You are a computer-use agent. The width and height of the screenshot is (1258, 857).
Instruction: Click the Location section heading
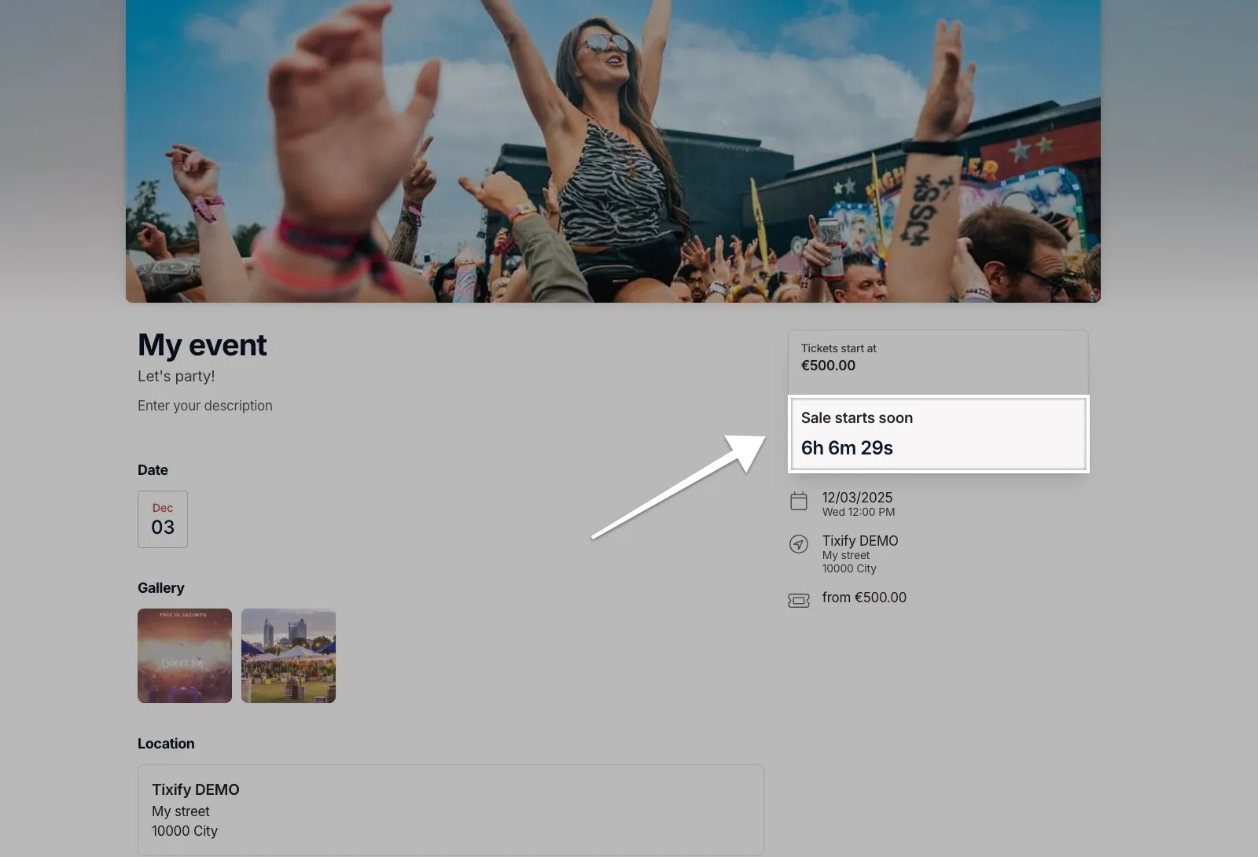(166, 744)
